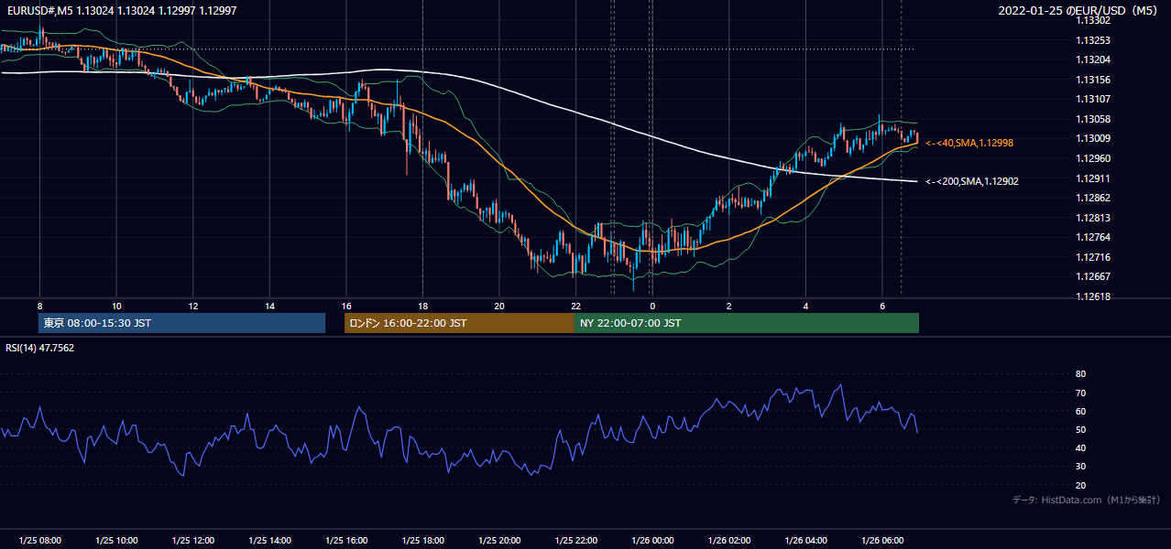Image resolution: width=1171 pixels, height=549 pixels.
Task: Click price axis label 1.13156
Action: point(1093,80)
